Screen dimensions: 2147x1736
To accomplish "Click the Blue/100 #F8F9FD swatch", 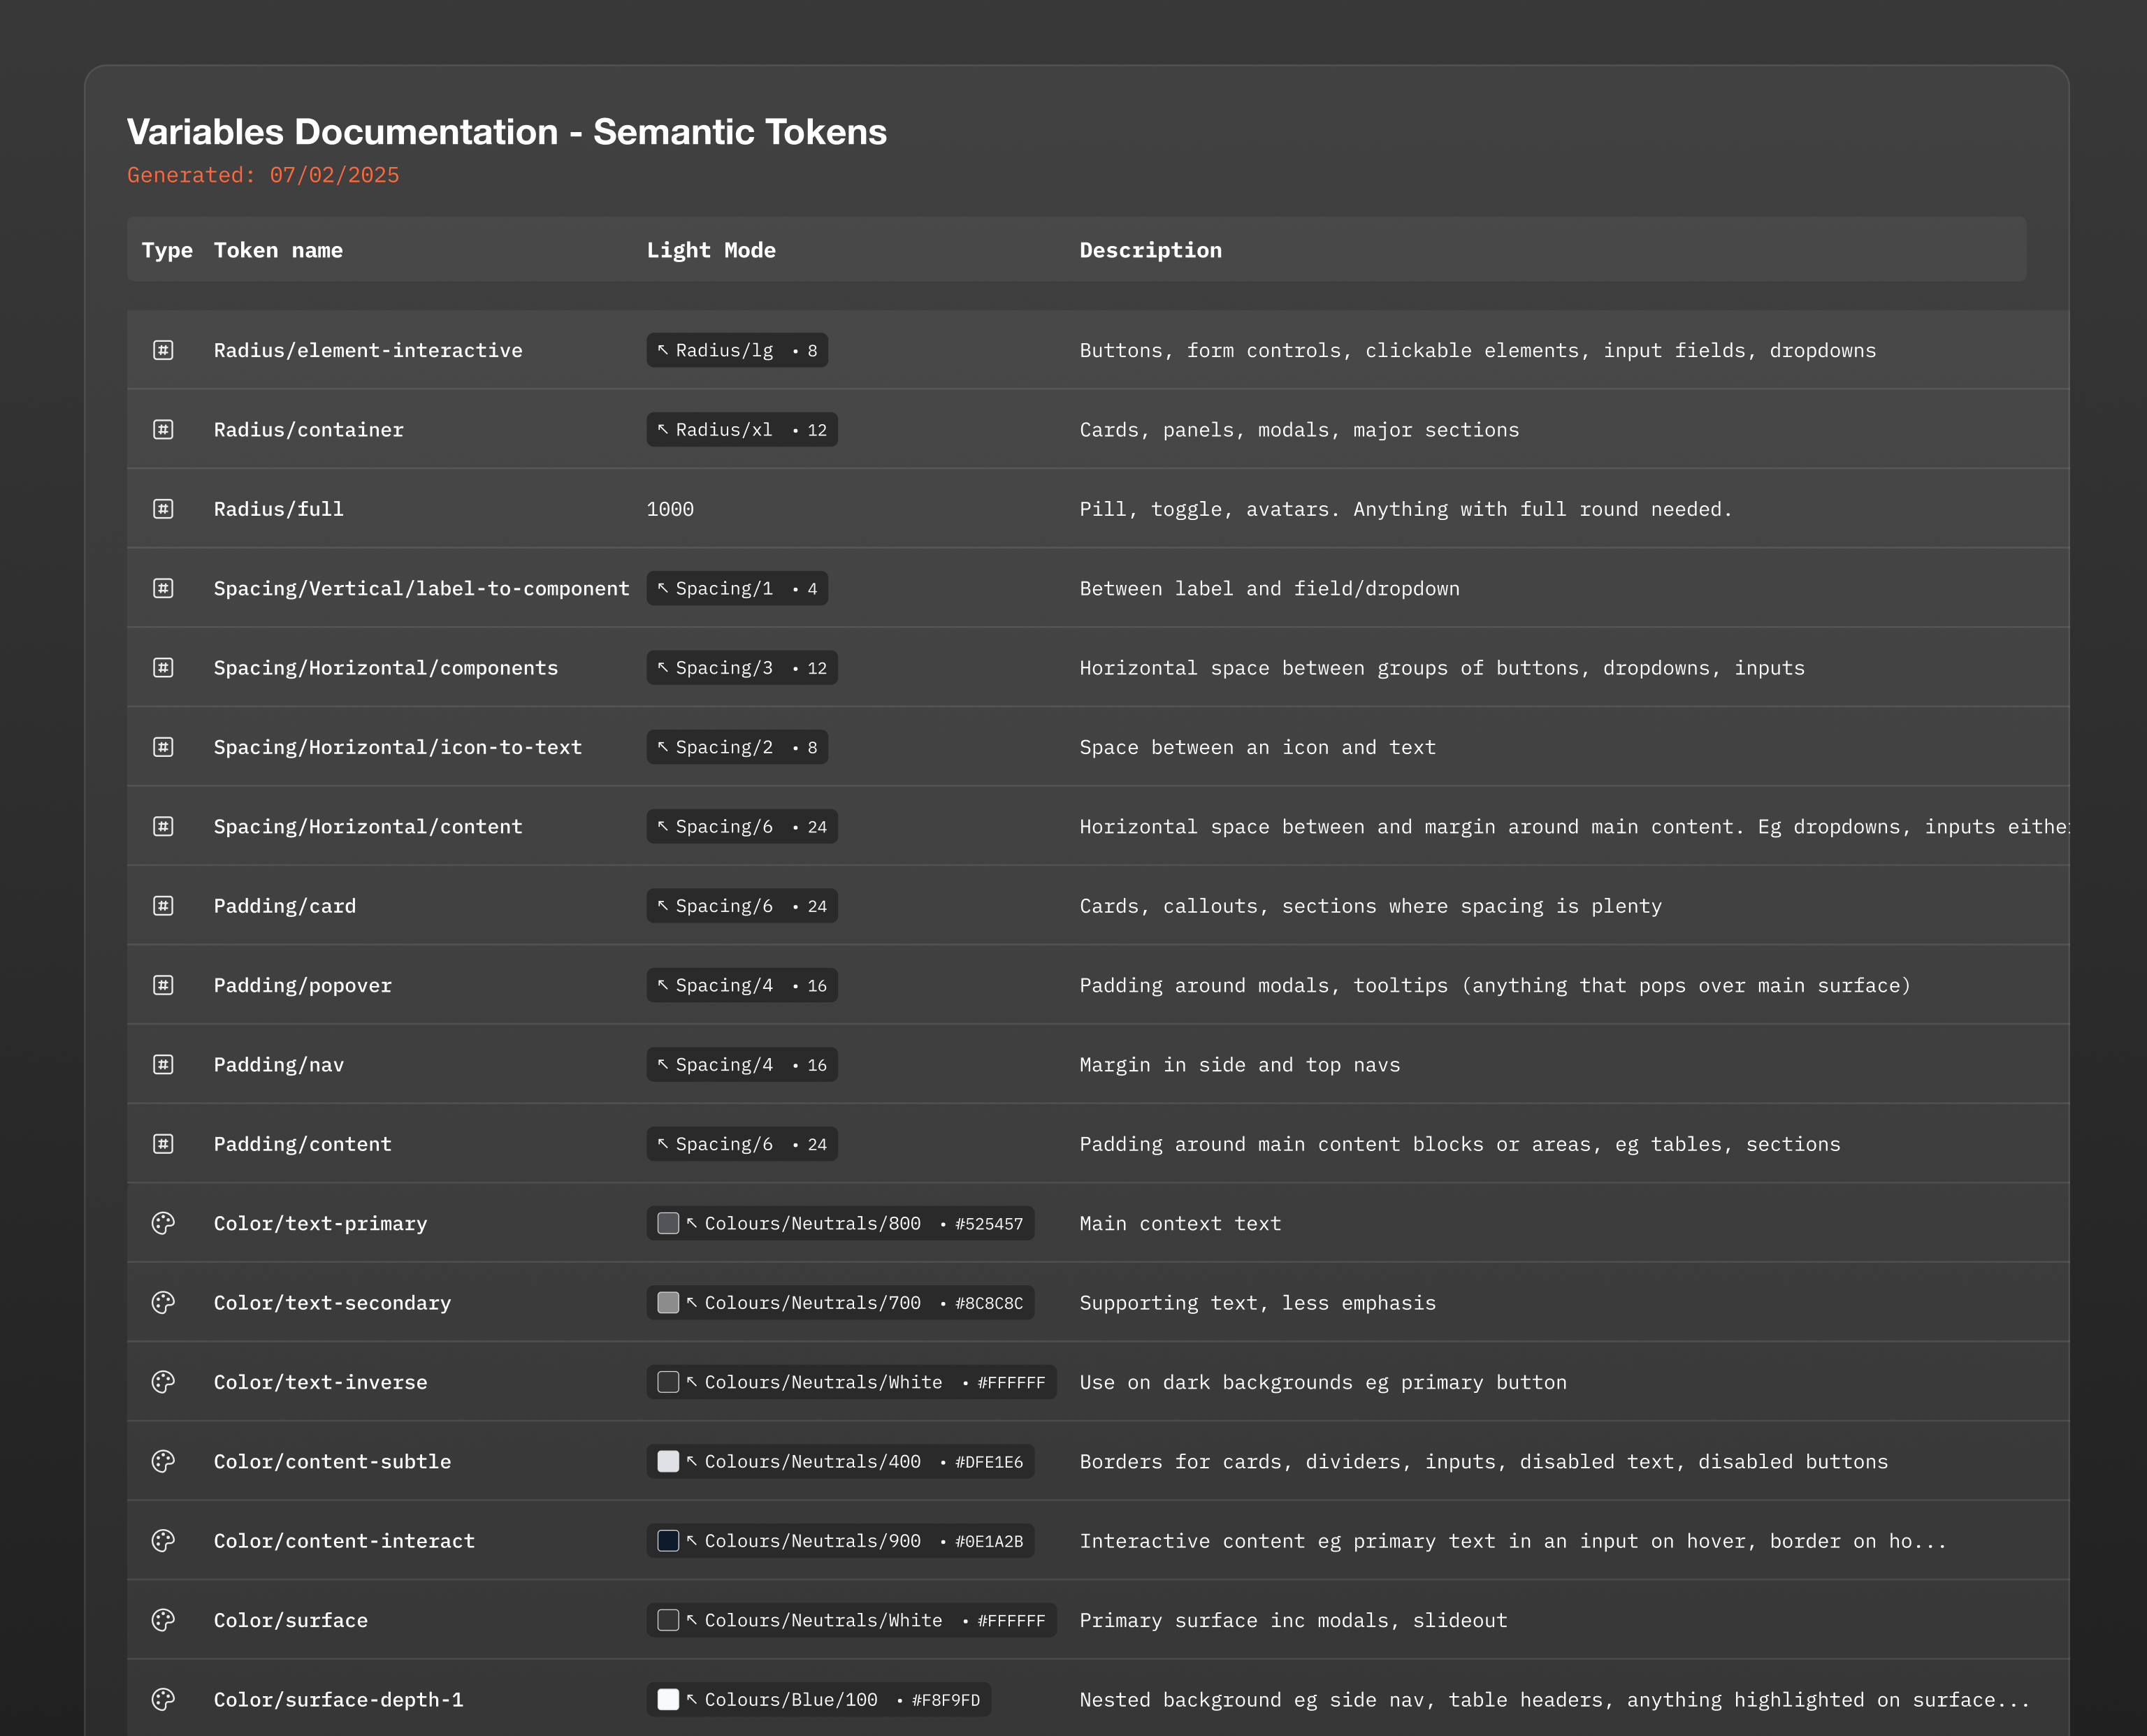I will [x=668, y=1699].
